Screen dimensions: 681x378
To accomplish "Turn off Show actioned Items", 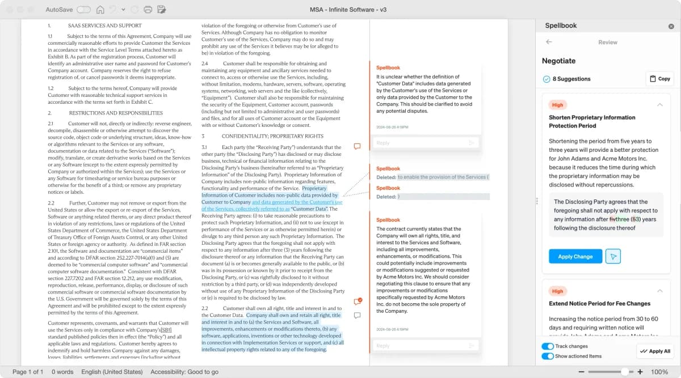I will [x=547, y=355].
